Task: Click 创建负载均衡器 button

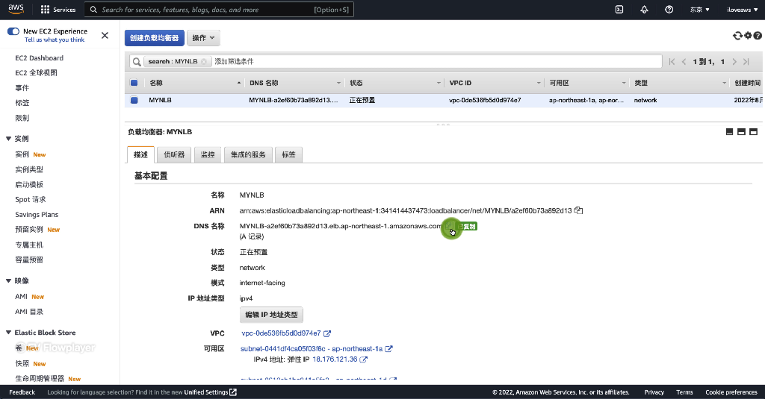Action: tap(154, 37)
